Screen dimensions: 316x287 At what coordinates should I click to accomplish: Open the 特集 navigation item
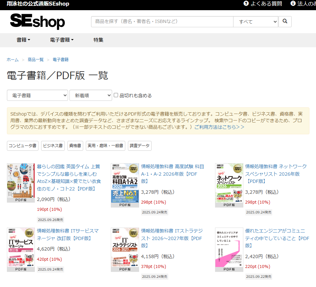(98, 40)
